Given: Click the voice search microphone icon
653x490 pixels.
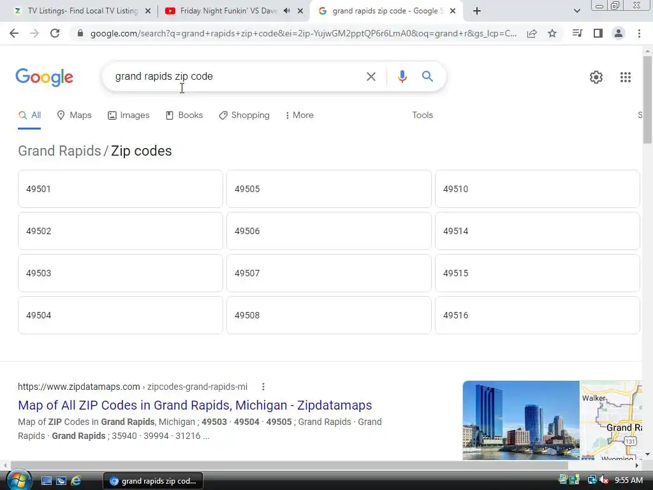Looking at the screenshot, I should [402, 77].
